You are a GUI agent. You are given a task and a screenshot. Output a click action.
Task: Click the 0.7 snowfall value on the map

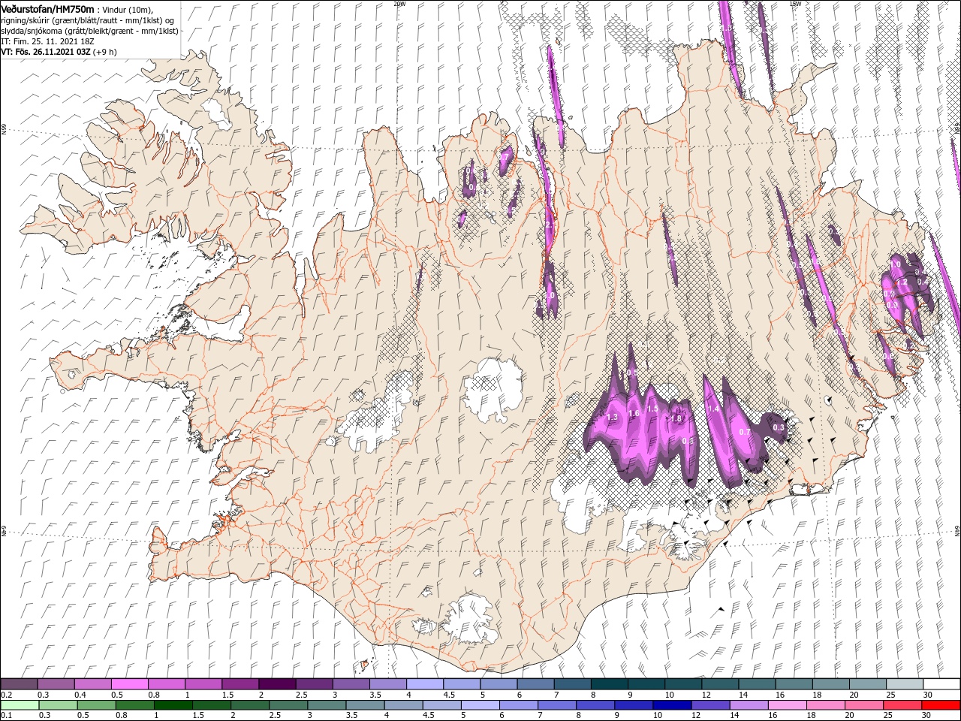[x=745, y=432]
